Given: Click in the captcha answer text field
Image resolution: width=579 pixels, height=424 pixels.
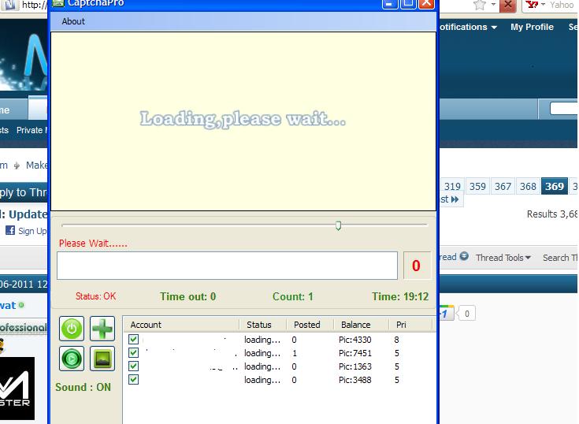Looking at the screenshot, I should [x=227, y=266].
